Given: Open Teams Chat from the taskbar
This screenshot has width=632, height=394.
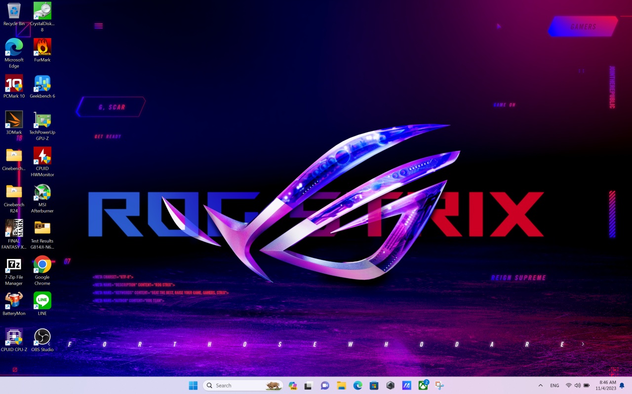Looking at the screenshot, I should click(325, 386).
